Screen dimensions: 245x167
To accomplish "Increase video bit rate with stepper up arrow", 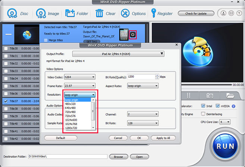I will tap(157, 75).
